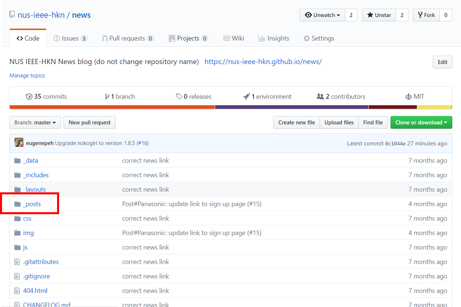Click the law scale icon beside MIT
Image resolution: width=461 pixels, height=307 pixels.
(408, 97)
